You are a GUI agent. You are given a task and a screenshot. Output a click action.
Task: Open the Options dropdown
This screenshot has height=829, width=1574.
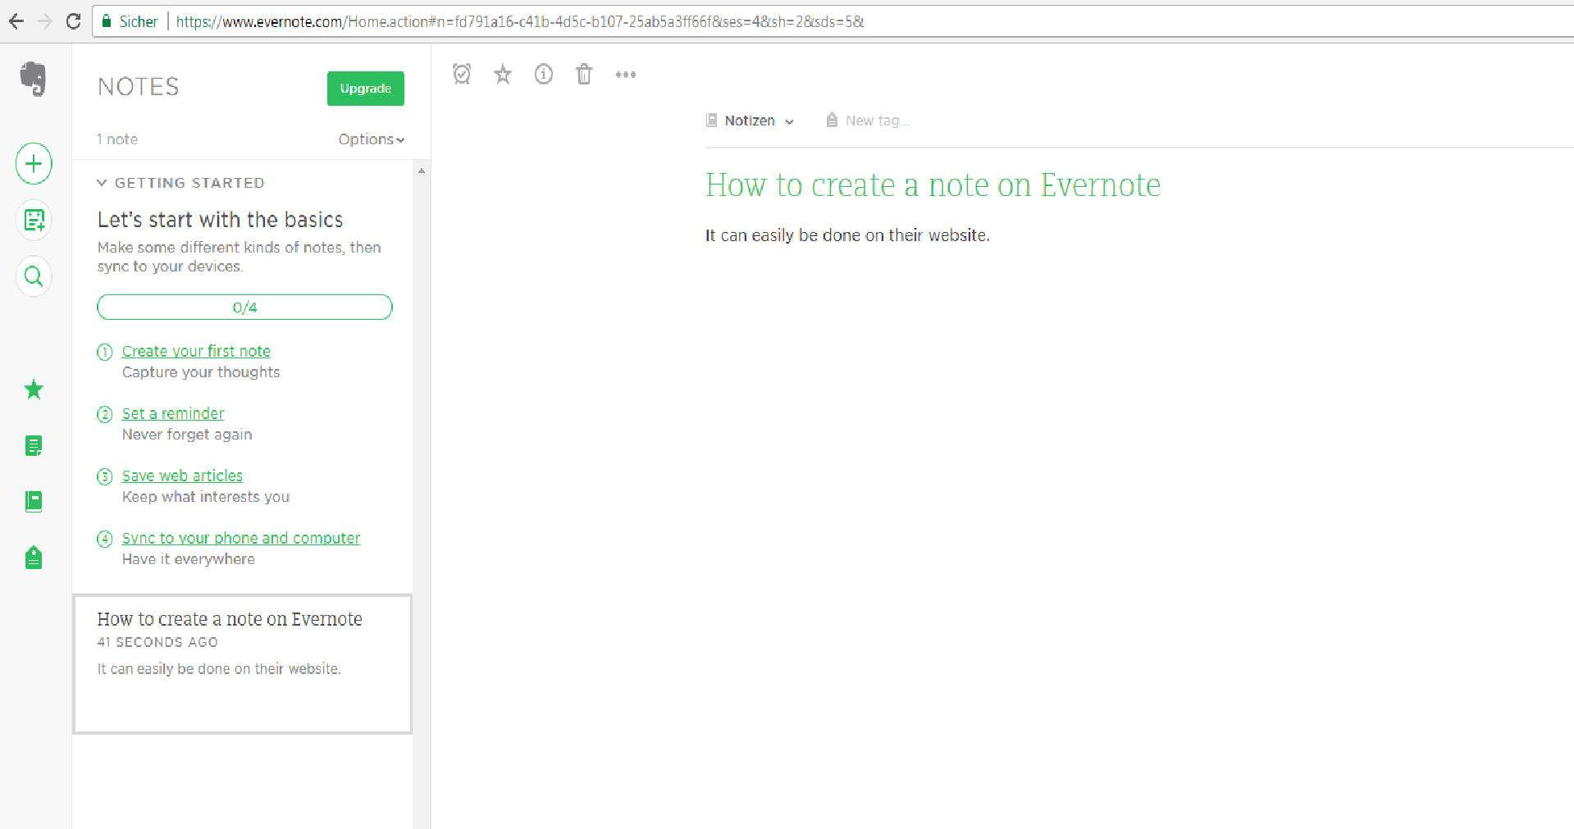point(372,139)
